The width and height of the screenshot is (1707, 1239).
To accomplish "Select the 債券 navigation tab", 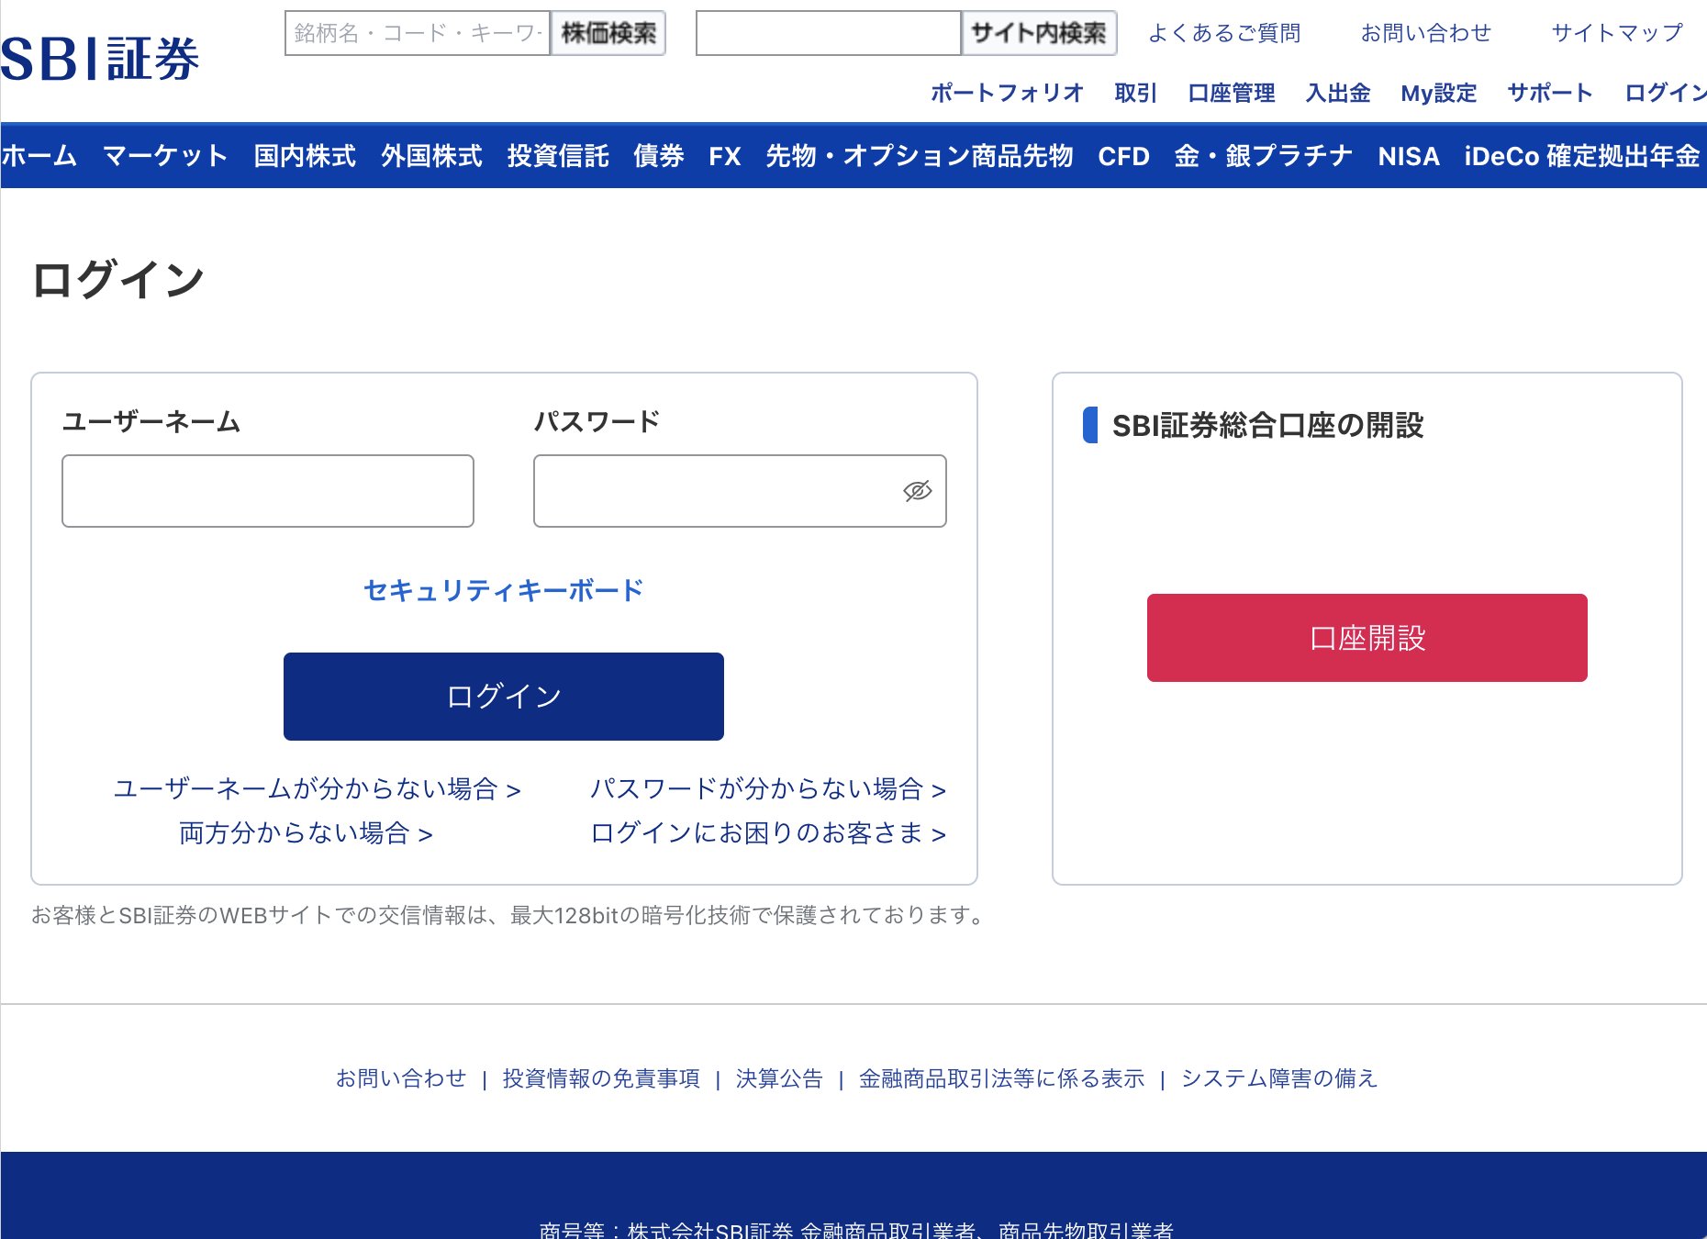I will pos(659,156).
